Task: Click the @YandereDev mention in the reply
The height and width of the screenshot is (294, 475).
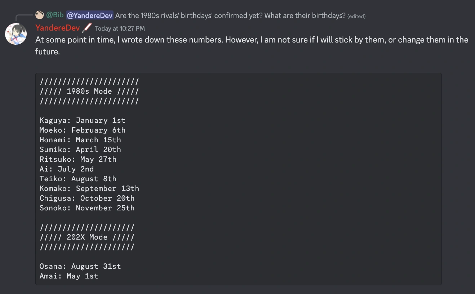Action: [90, 15]
